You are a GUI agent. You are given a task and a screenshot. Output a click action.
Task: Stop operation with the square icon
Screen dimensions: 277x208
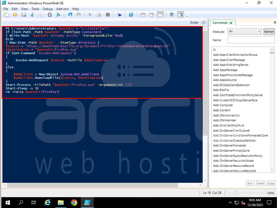click(108, 15)
